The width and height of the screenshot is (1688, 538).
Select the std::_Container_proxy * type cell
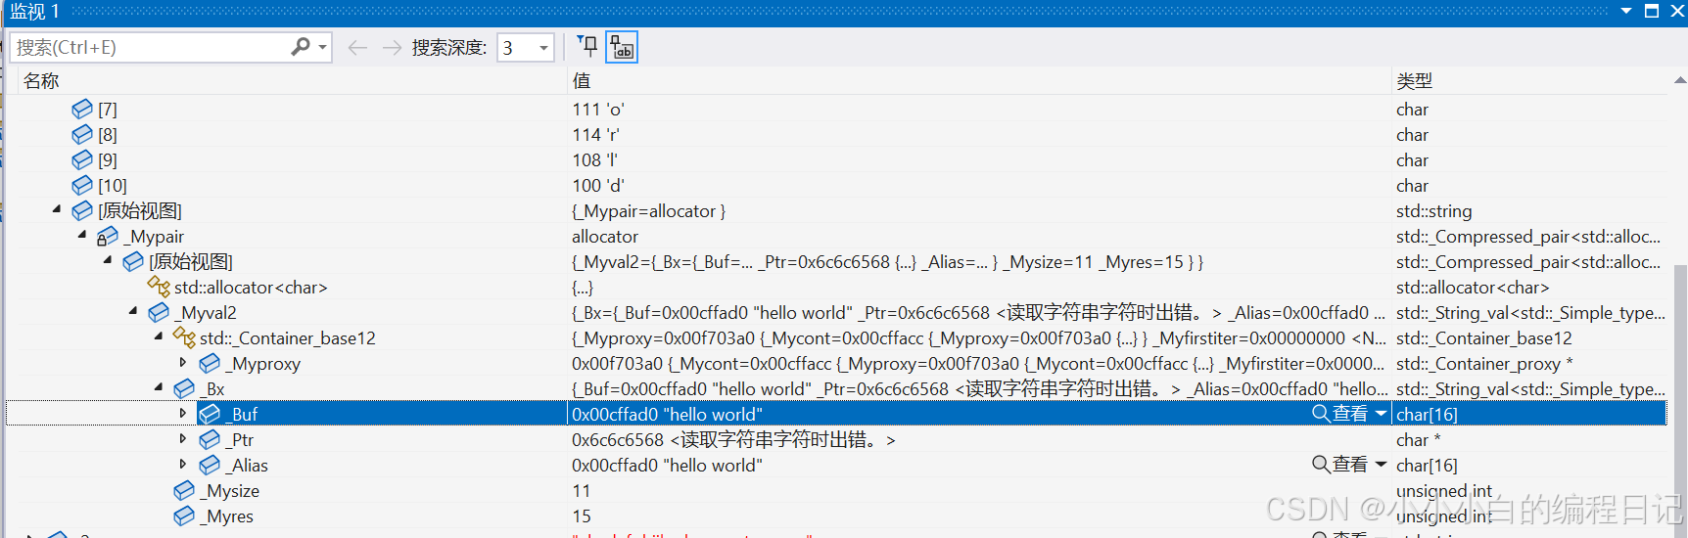tap(1484, 363)
